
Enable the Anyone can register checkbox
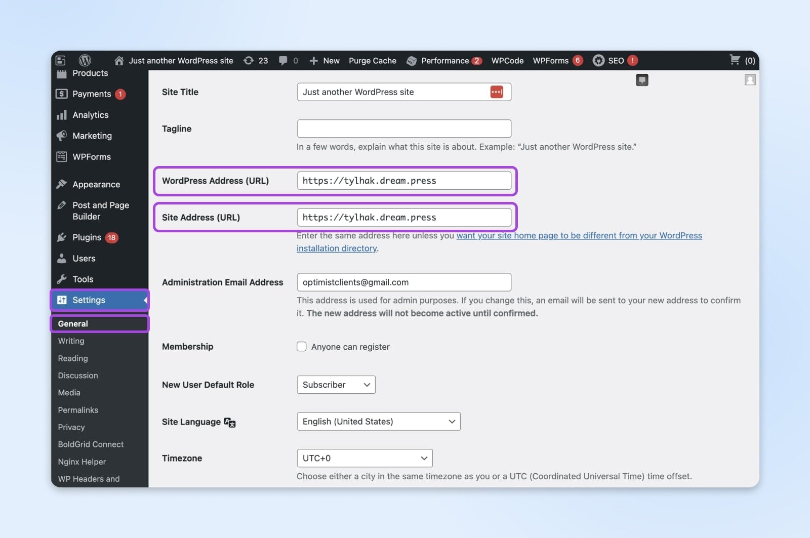click(x=301, y=347)
